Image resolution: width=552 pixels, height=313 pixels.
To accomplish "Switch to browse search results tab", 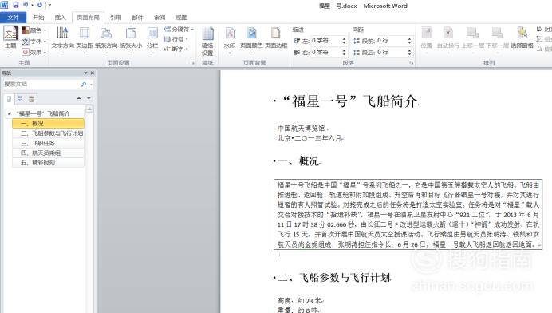I will (x=32, y=99).
